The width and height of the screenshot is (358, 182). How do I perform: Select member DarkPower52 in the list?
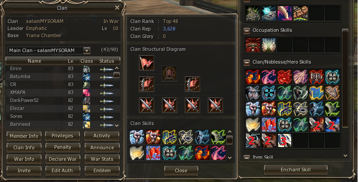[63, 100]
